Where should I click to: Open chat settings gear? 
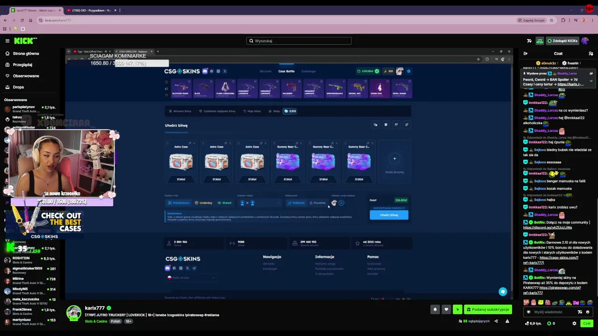point(575,323)
